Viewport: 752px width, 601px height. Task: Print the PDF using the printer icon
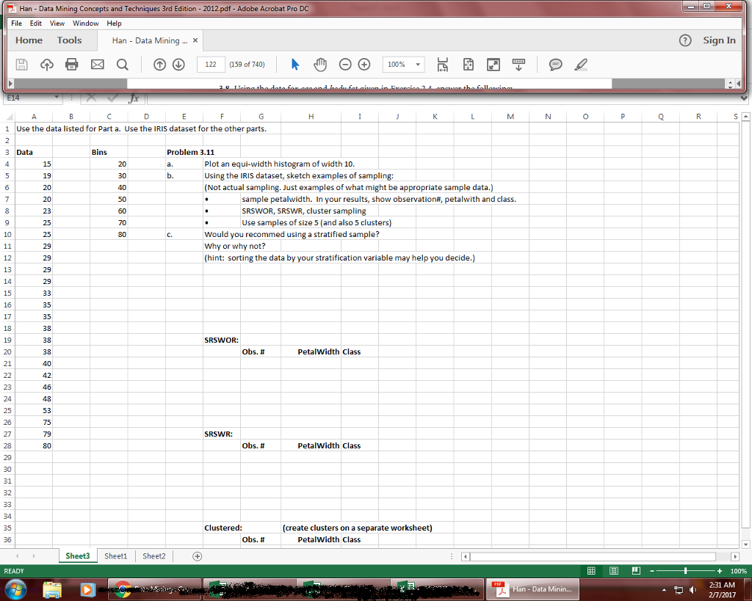(72, 65)
